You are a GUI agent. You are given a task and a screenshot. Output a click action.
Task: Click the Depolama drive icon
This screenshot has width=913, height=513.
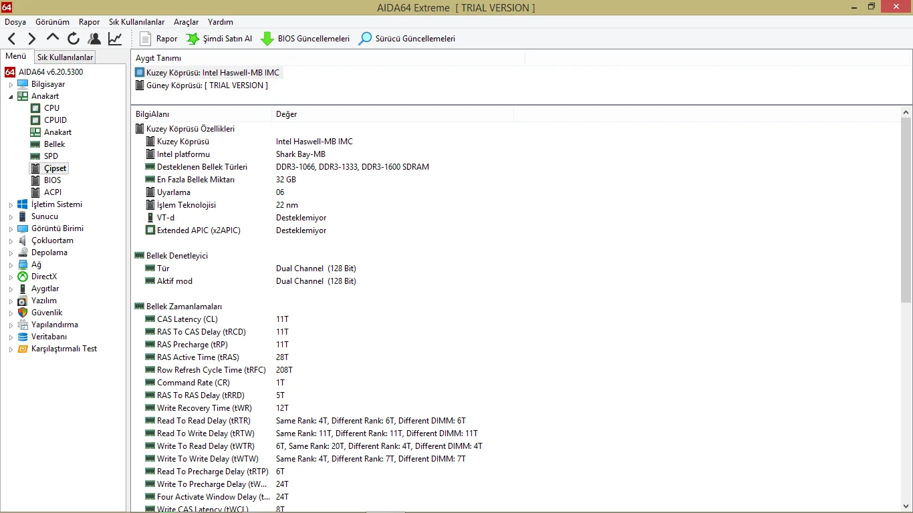pos(23,252)
